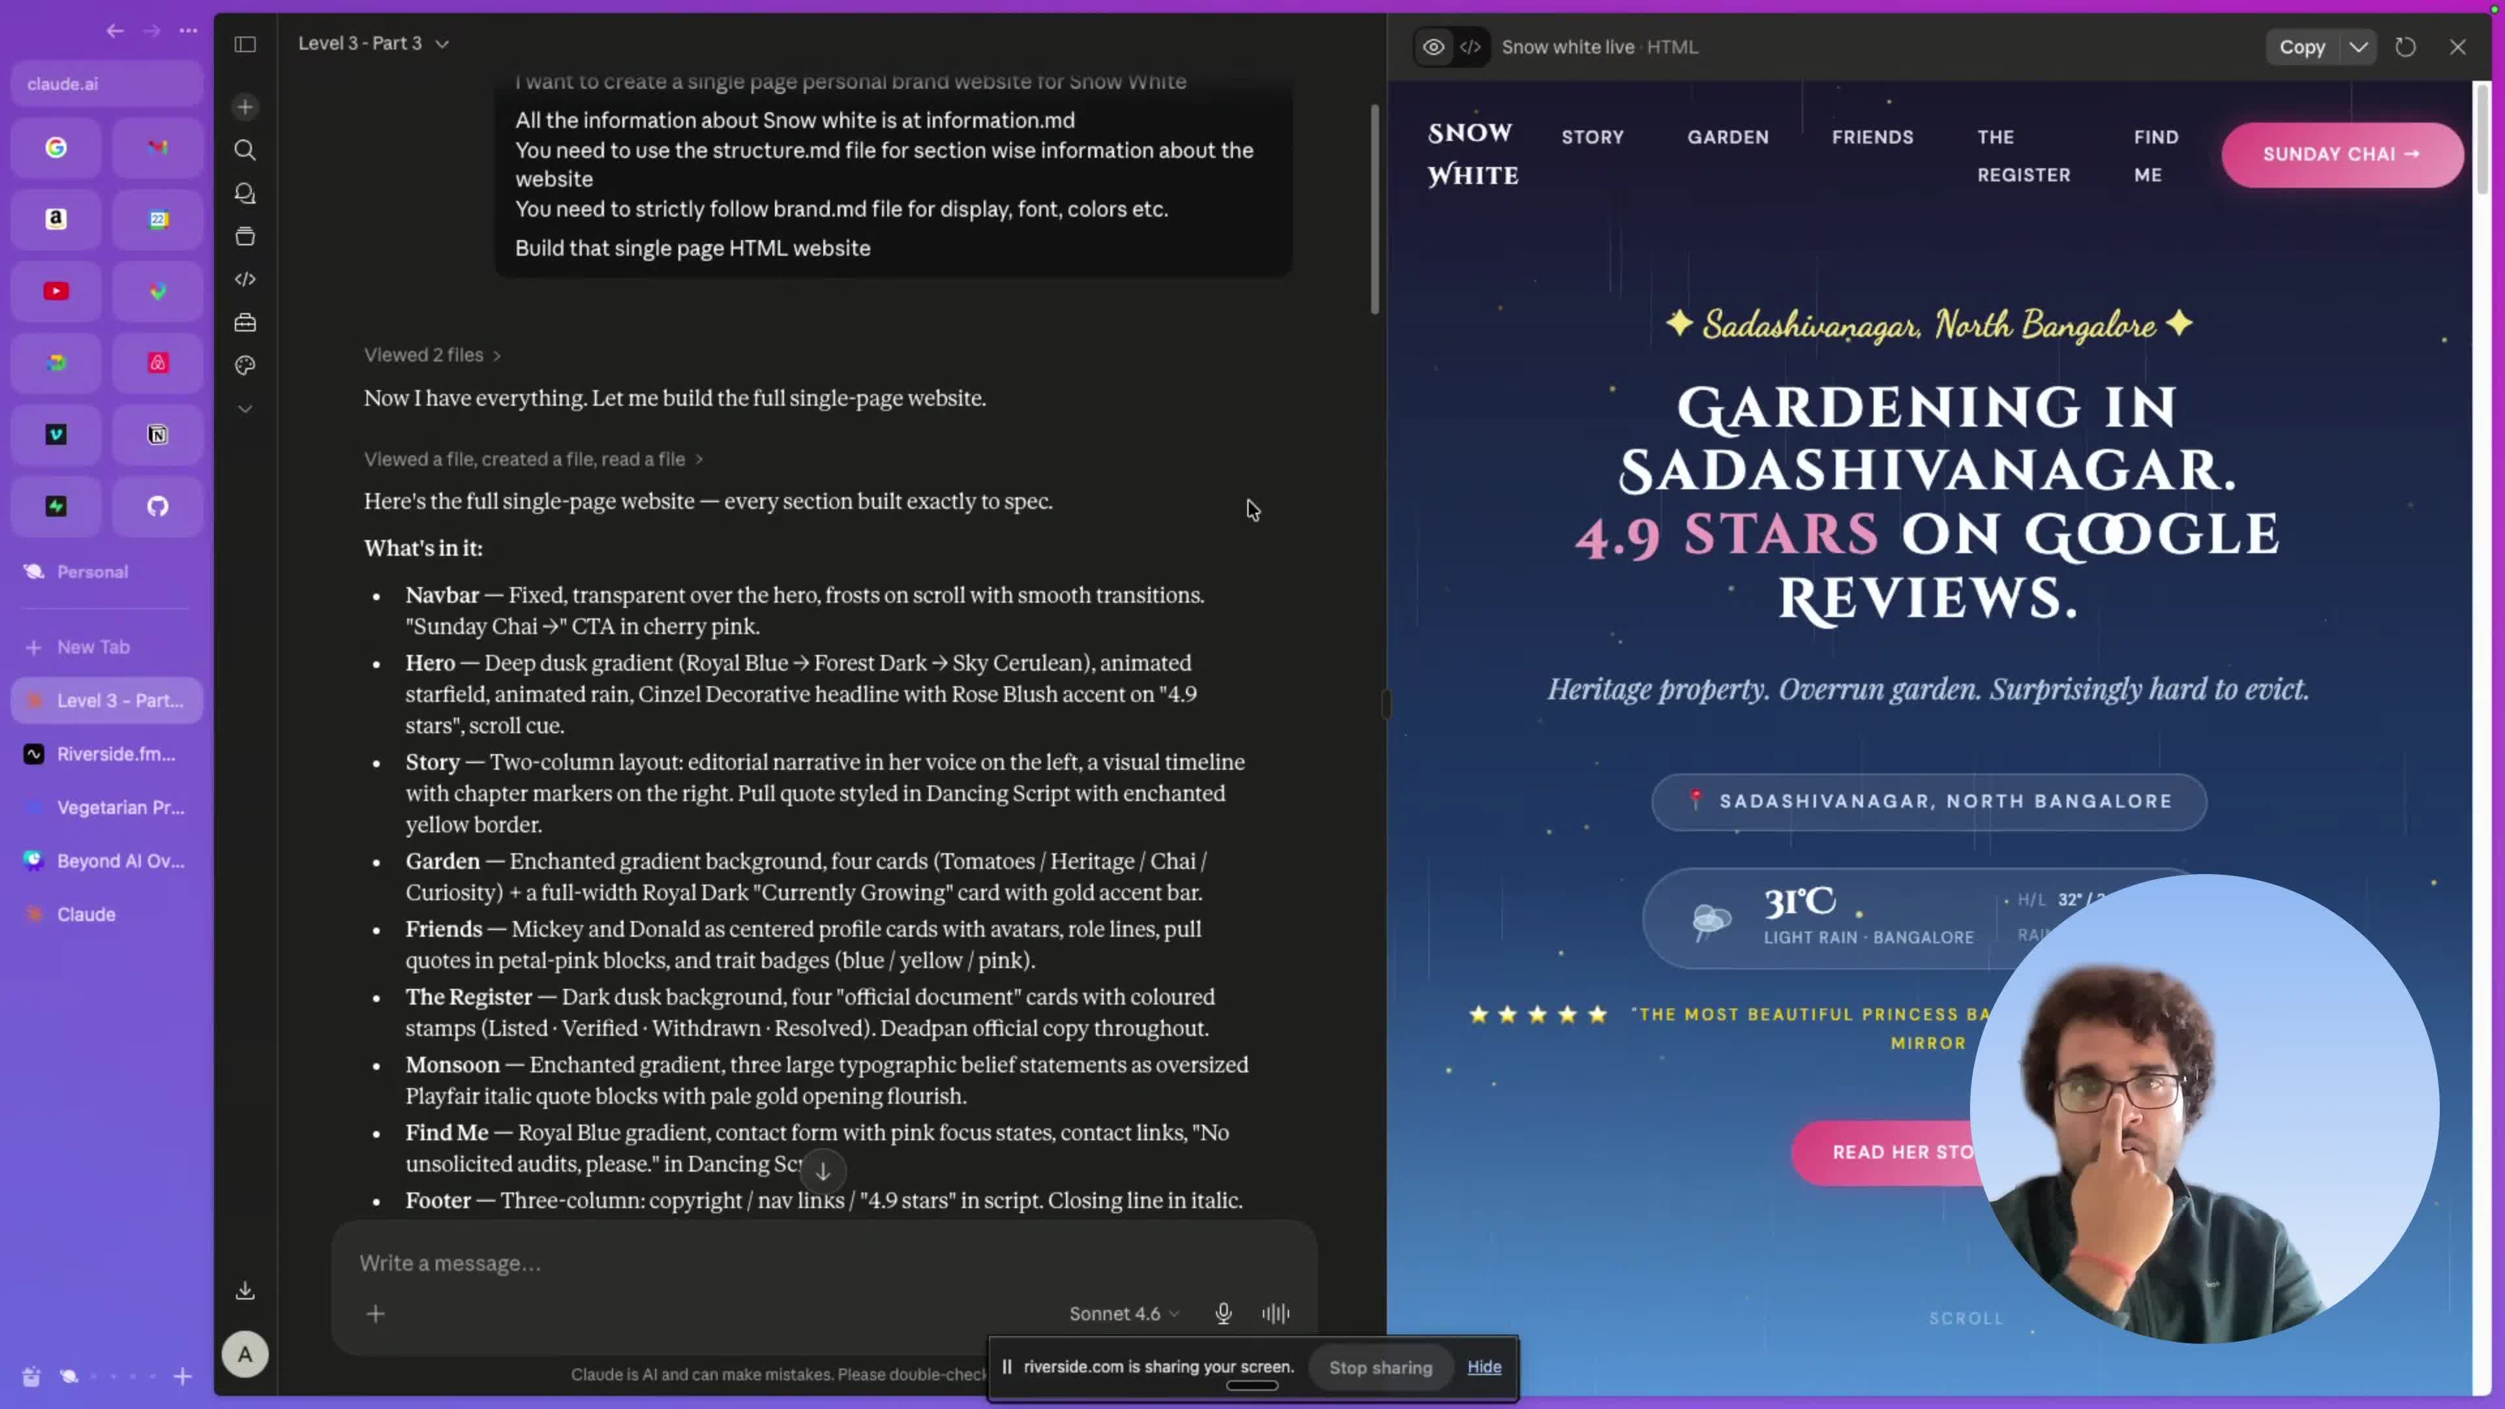Switch artifact to code view
Viewport: 2505px width, 1409px height.
point(1470,47)
